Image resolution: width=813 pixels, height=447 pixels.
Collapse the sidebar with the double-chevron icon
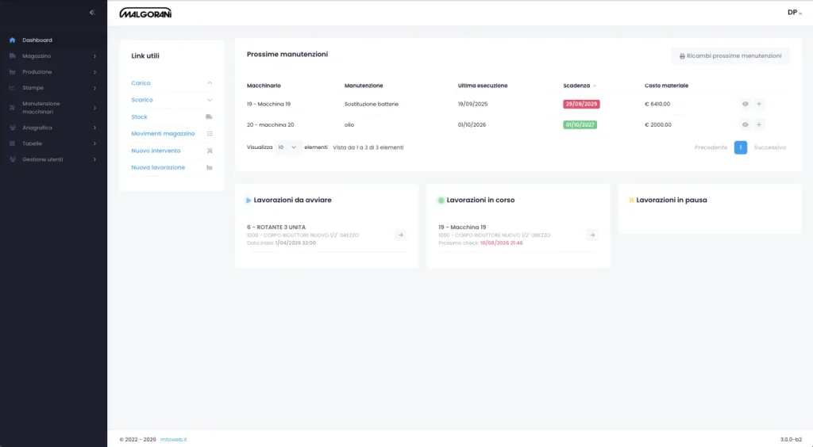pyautogui.click(x=92, y=13)
